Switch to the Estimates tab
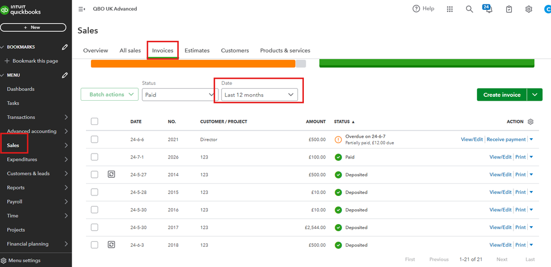Screen dimensions: 551x267 tap(197, 51)
